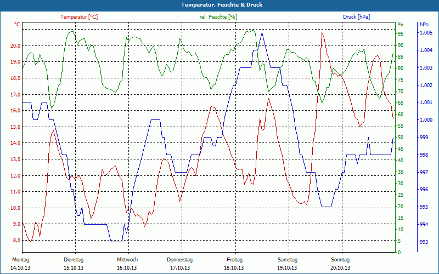The image size is (439, 274).
Task: Click the "8,0" temperature axis value
Action: (x=16, y=240)
